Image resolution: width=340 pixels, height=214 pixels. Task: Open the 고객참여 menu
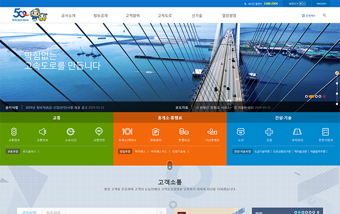pyautogui.click(x=133, y=15)
